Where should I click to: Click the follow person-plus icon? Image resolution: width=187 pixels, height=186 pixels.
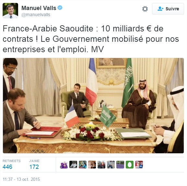pyautogui.click(x=160, y=9)
